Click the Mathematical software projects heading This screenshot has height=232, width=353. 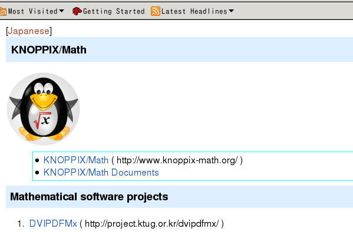click(x=89, y=197)
